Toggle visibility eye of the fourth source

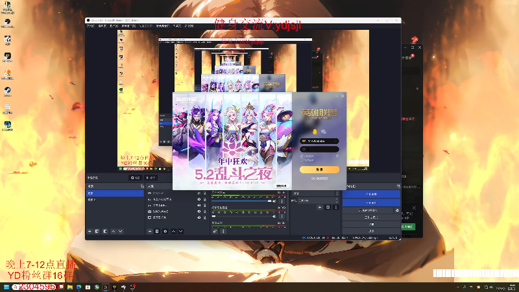click(x=199, y=212)
